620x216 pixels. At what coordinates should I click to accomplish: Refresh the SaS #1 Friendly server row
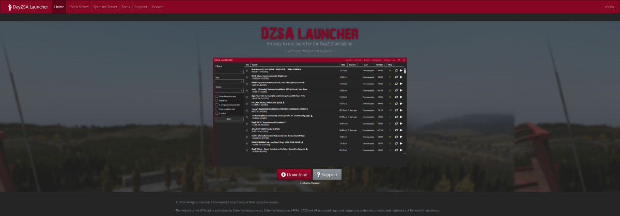(x=396, y=90)
